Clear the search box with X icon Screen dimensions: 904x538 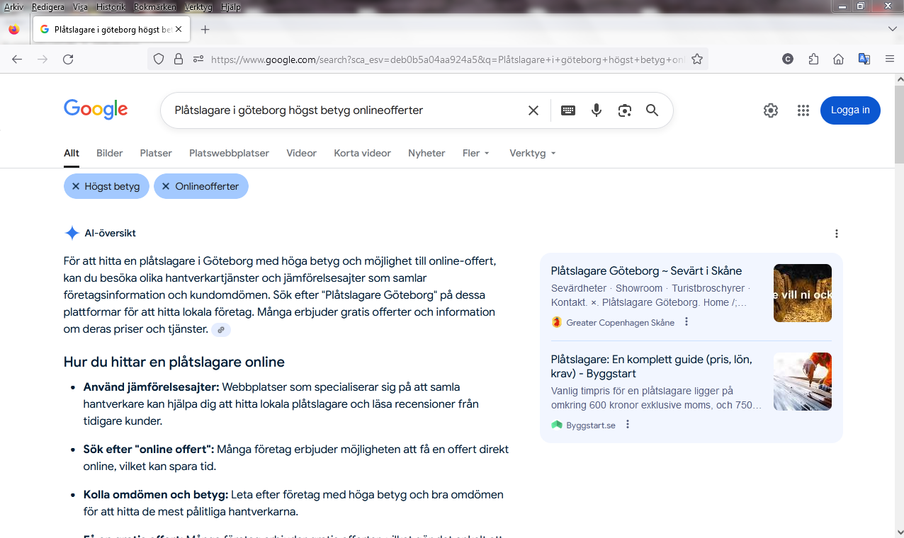tap(533, 110)
